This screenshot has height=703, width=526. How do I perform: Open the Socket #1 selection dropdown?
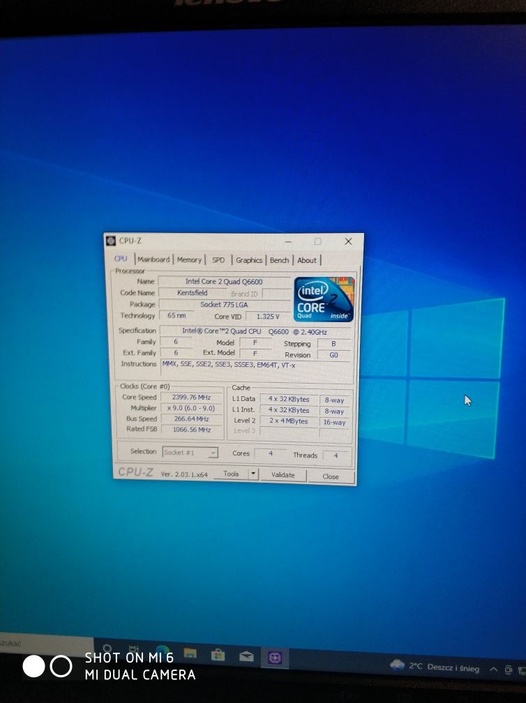click(190, 453)
